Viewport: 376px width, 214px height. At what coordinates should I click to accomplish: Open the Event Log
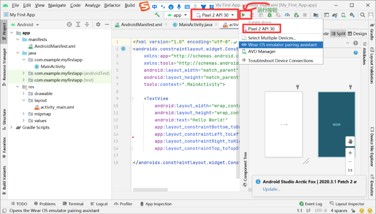point(311,204)
